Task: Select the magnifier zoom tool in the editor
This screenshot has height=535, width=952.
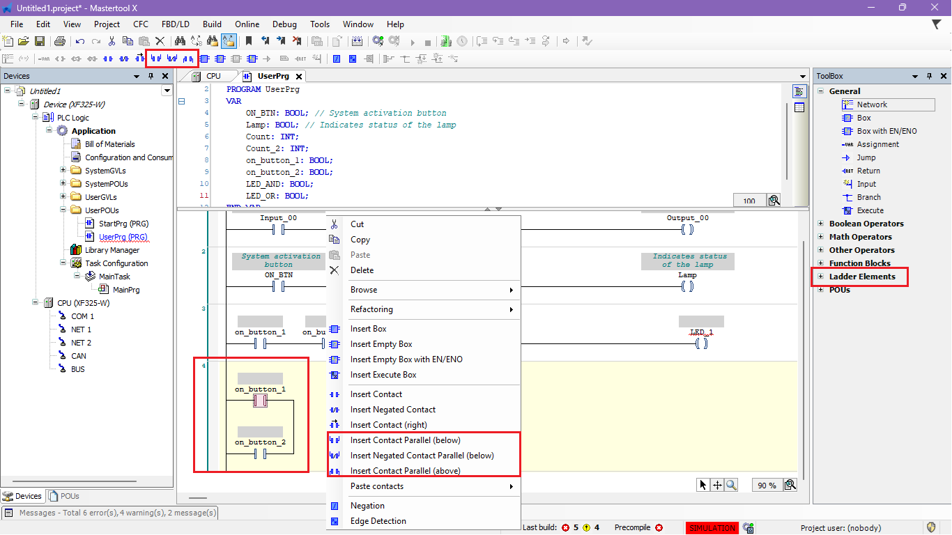Action: (731, 485)
